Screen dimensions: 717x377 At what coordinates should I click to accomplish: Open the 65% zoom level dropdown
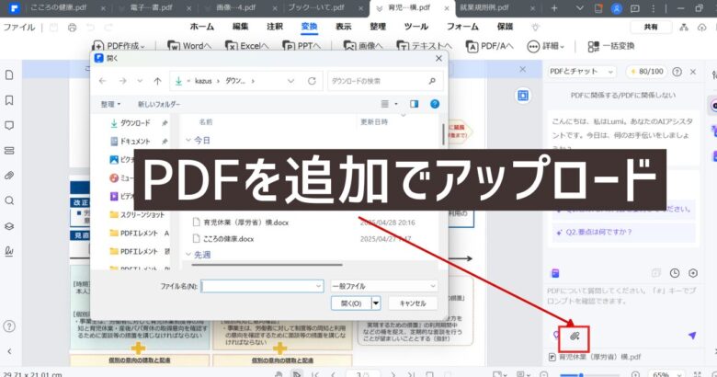tap(666, 374)
